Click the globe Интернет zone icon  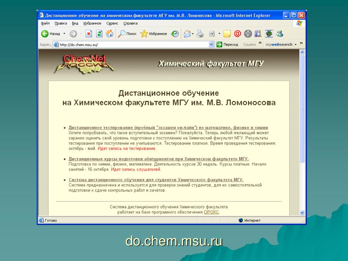[241, 220]
